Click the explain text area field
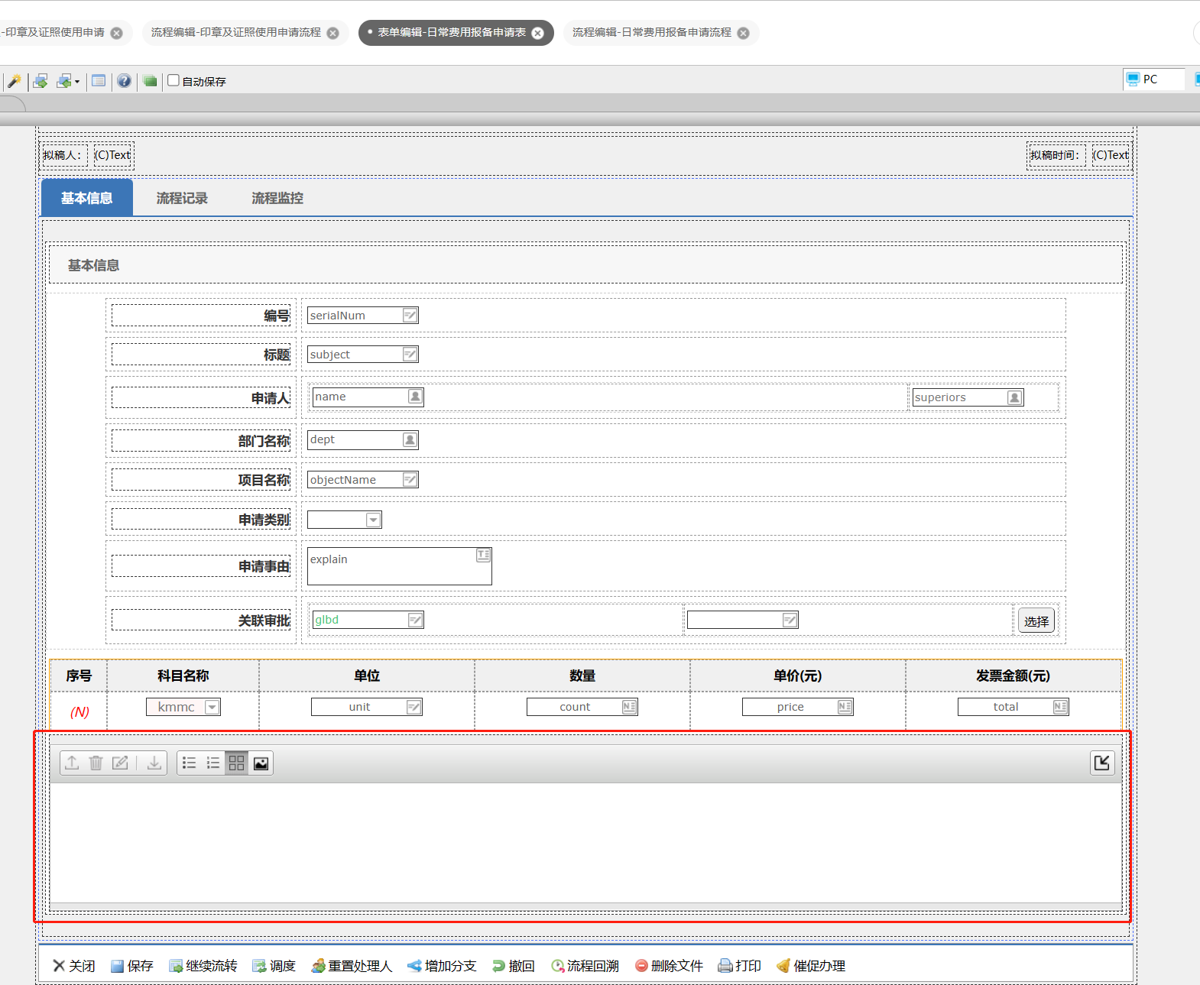 398,566
